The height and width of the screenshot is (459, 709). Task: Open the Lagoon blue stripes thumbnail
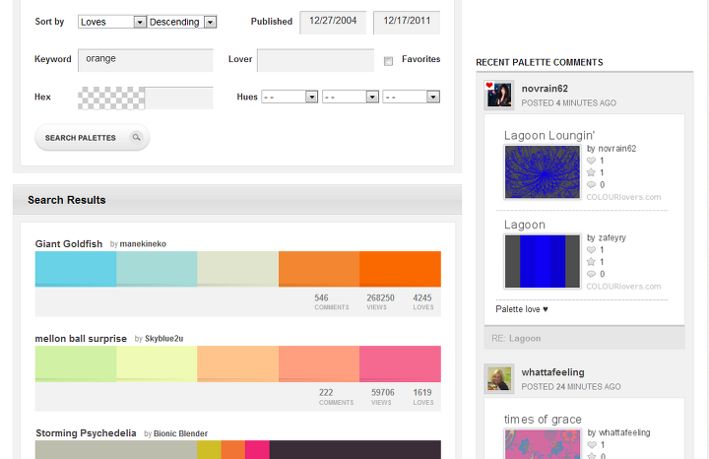543,261
